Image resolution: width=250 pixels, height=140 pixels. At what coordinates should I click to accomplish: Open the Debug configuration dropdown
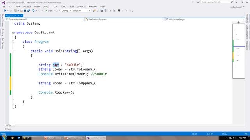tap(66, 10)
